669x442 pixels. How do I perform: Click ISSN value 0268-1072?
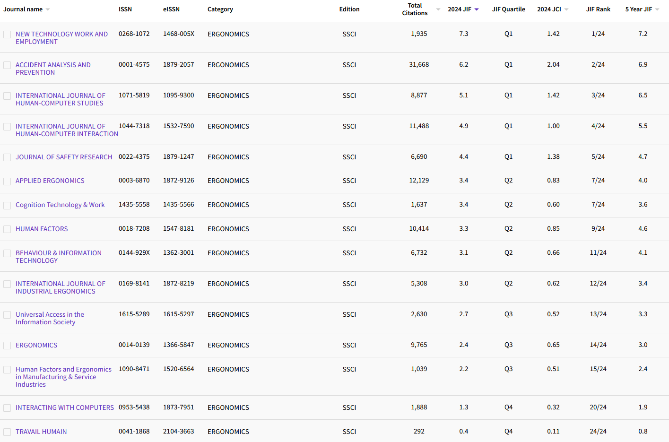(x=134, y=34)
